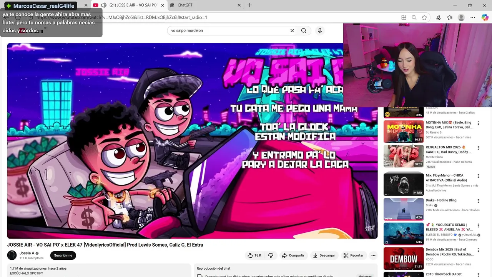Click the Recortar clip button
This screenshot has width=492, height=277.
(x=353, y=255)
